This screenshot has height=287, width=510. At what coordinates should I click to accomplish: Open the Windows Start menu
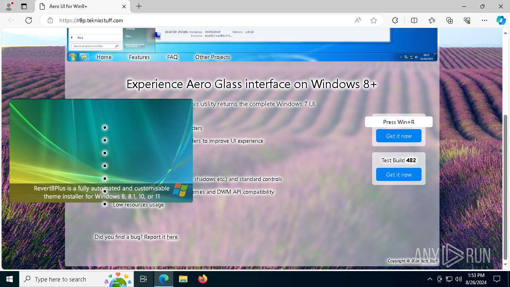coord(10,279)
